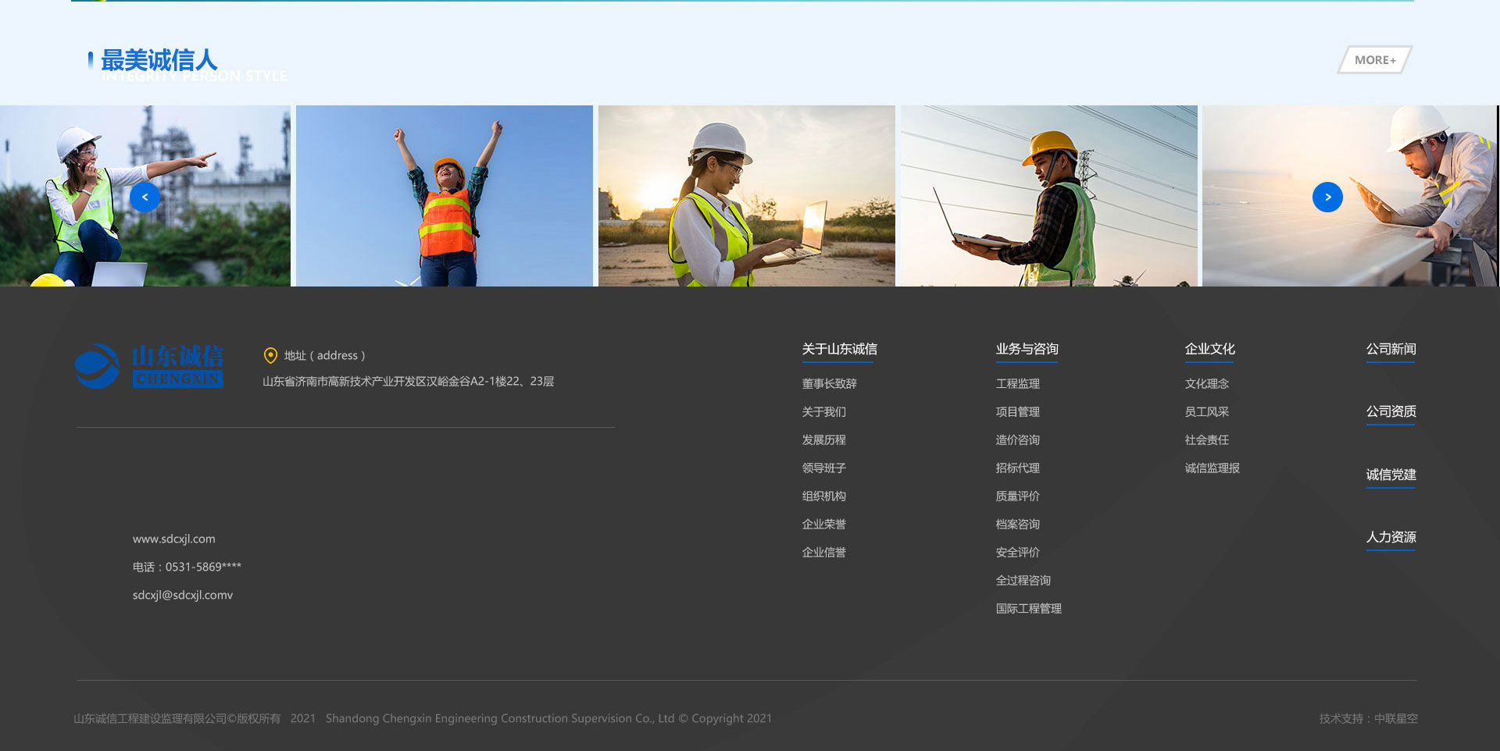Click the previous arrow on photo carousel

pyautogui.click(x=145, y=198)
